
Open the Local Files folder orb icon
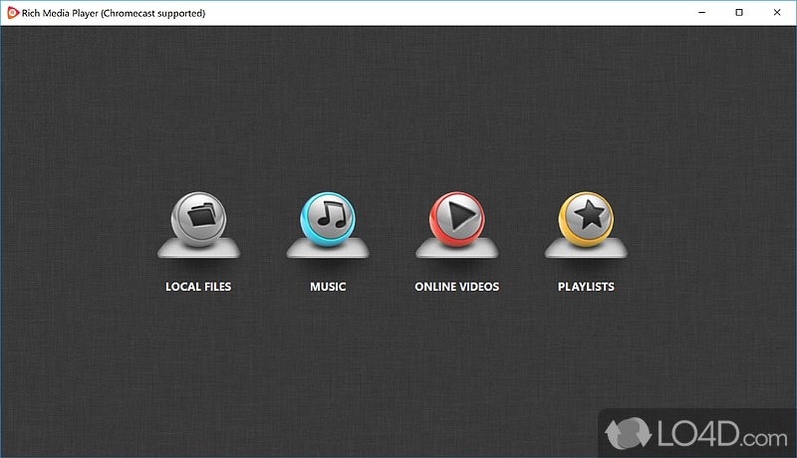pyautogui.click(x=198, y=219)
